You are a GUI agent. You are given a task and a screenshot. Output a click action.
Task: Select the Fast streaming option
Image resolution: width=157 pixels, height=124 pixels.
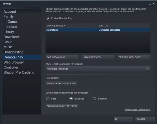[x=48, y=99]
